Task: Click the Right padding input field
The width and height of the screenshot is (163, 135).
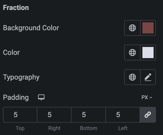Action: pyautogui.click(x=54, y=115)
